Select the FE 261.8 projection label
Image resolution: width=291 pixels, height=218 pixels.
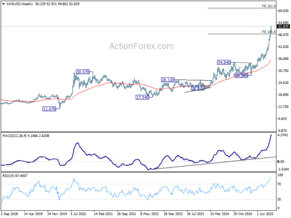pos(268,6)
